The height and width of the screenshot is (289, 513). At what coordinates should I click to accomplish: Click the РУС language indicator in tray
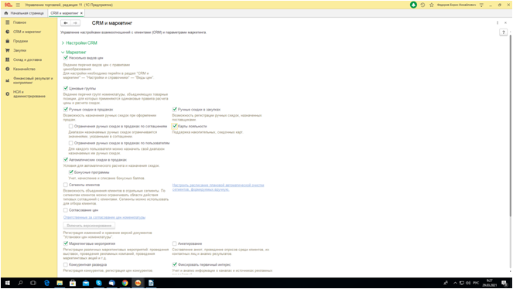476,283
